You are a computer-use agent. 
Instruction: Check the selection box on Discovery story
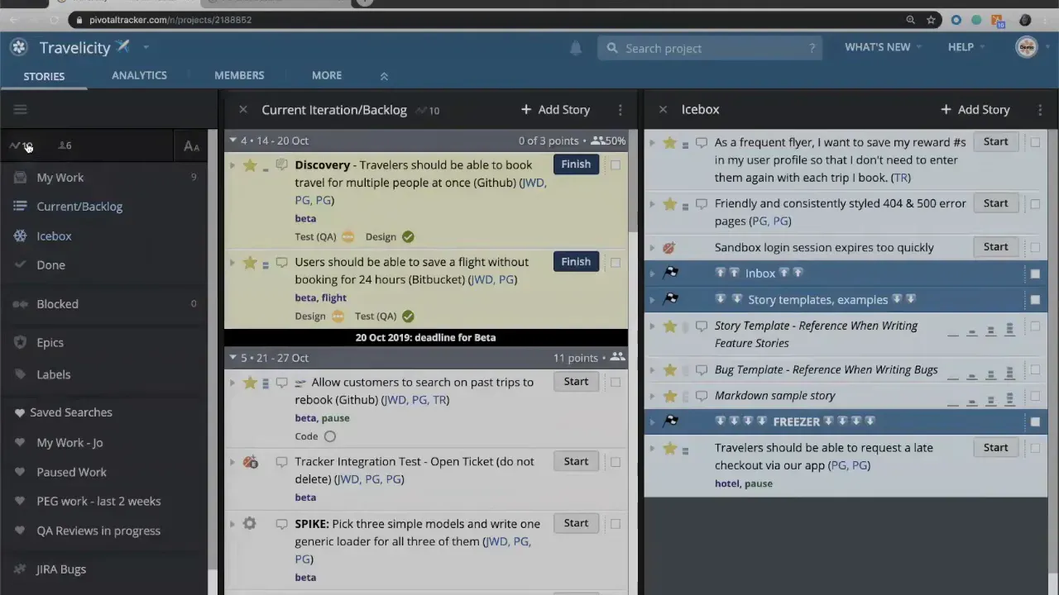[616, 164]
